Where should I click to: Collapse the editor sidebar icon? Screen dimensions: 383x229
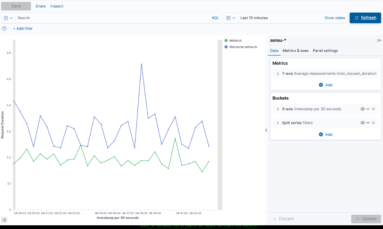click(x=379, y=40)
